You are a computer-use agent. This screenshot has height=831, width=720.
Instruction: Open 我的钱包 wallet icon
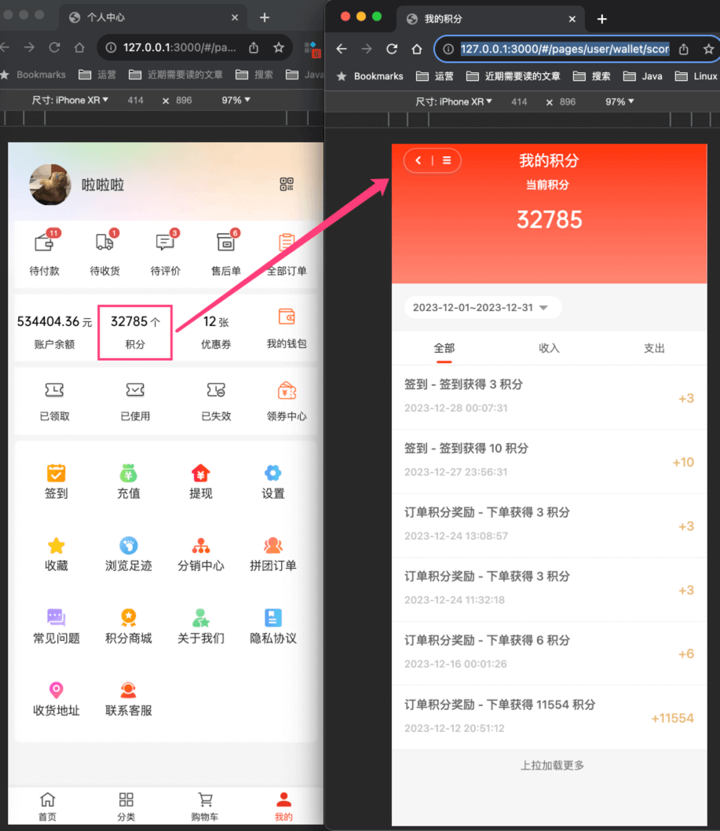[287, 317]
